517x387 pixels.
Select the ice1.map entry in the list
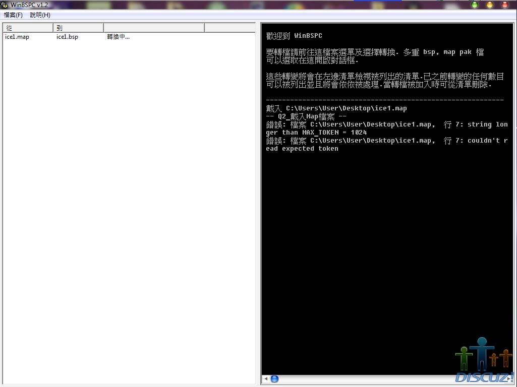(17, 37)
